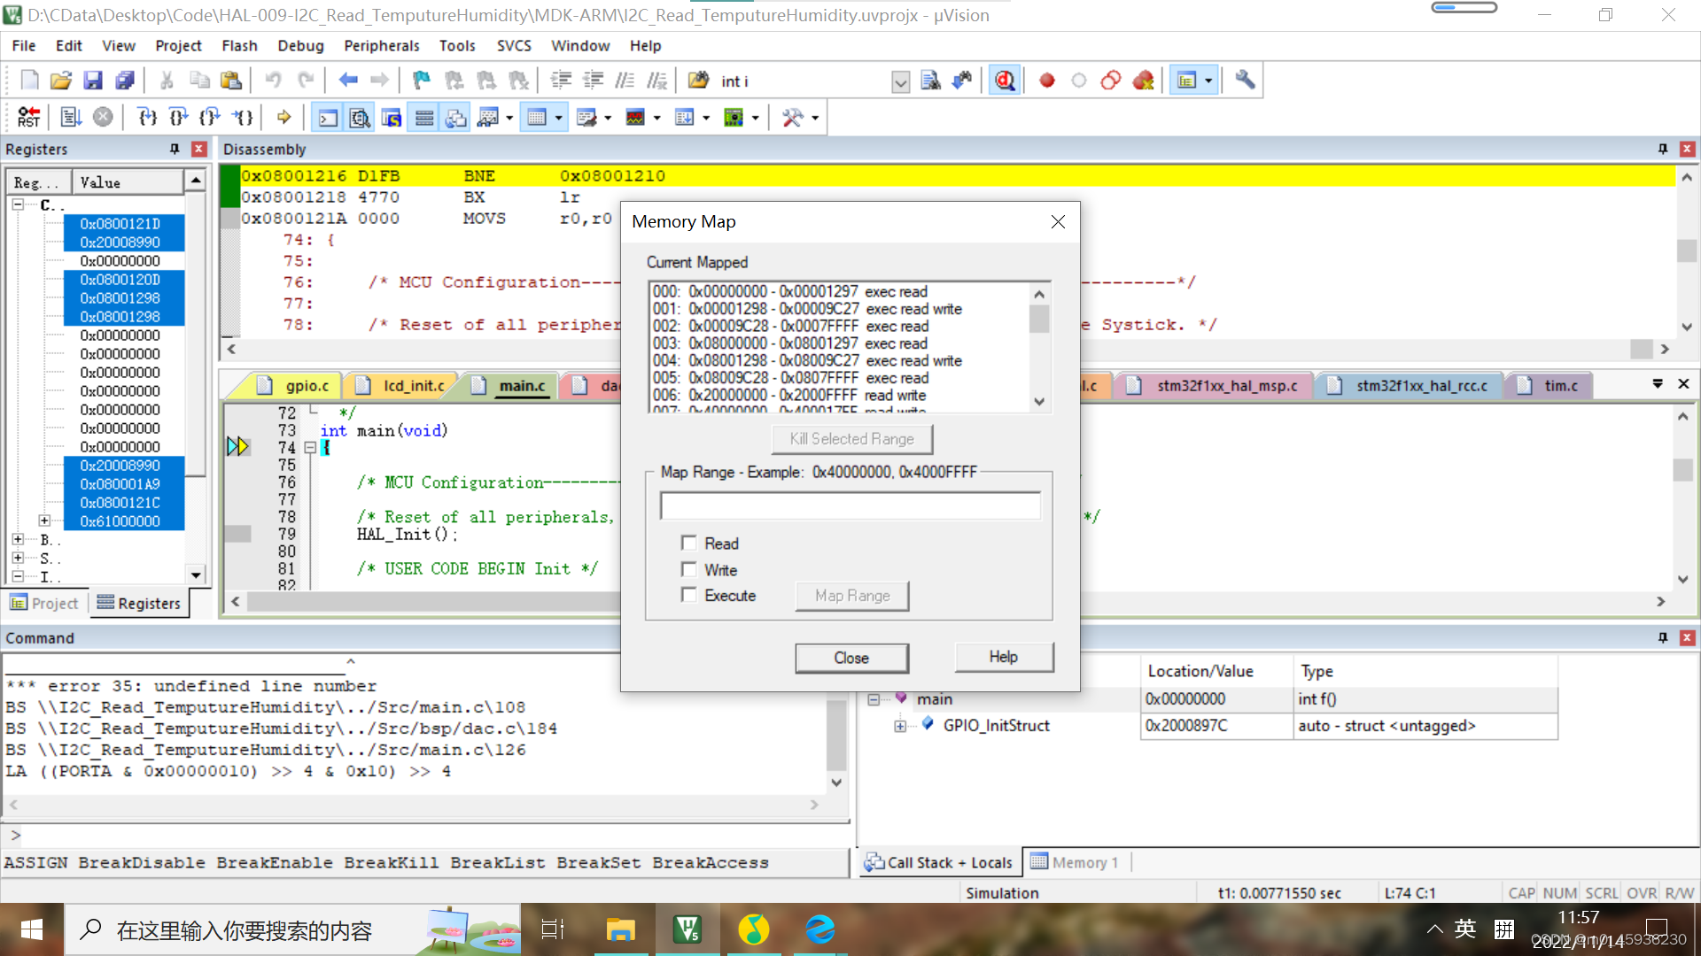The height and width of the screenshot is (956, 1701).
Task: Enable the Write checkbox
Action: (688, 569)
